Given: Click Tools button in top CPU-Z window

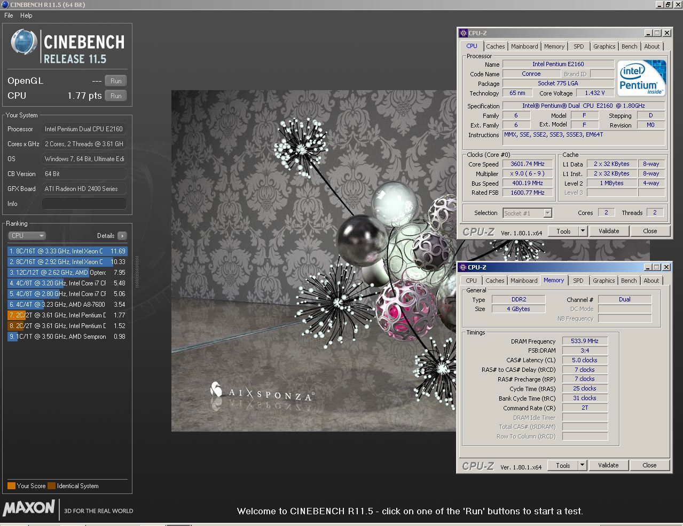Looking at the screenshot, I should click(563, 232).
